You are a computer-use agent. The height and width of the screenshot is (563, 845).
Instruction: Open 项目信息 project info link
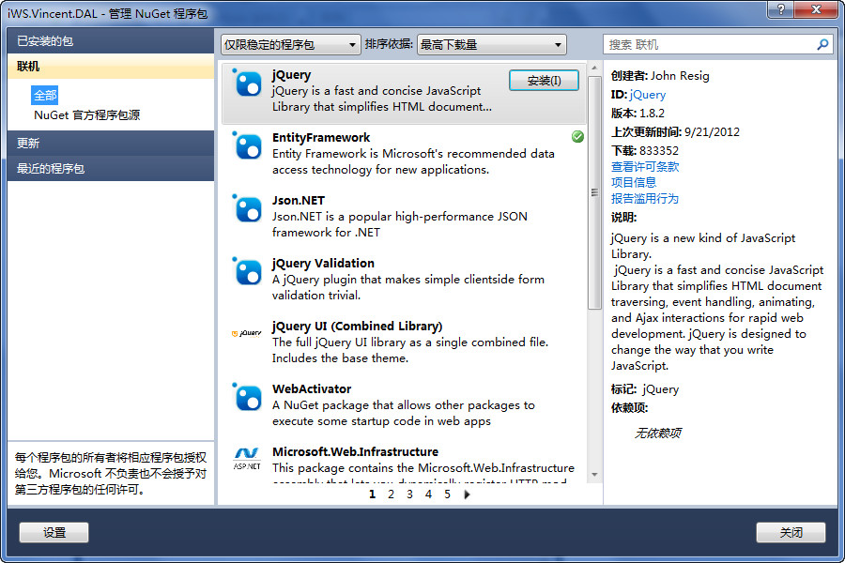pyautogui.click(x=634, y=182)
